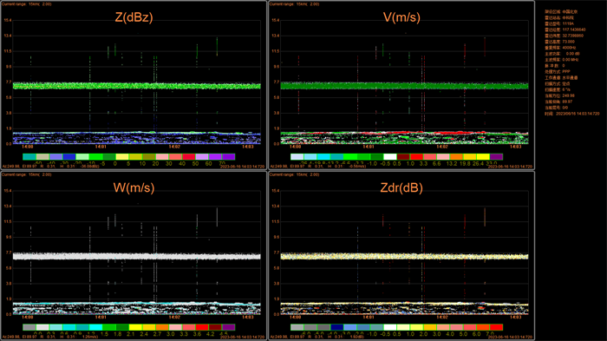Screen dimensions: 607x341
Task: Click the red end swatch in Zdr legend
Action: tap(496, 327)
